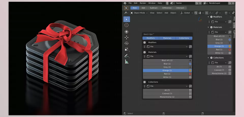
Task: Open the Object Mode dropdown
Action: click(x=139, y=13)
